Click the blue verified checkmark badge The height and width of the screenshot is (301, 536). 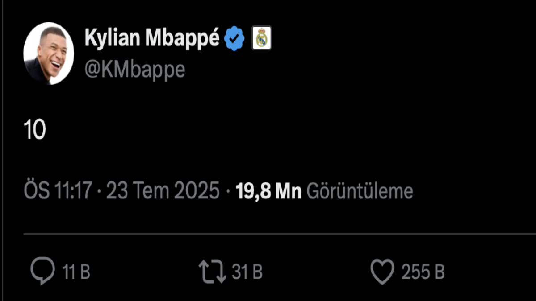(x=234, y=39)
